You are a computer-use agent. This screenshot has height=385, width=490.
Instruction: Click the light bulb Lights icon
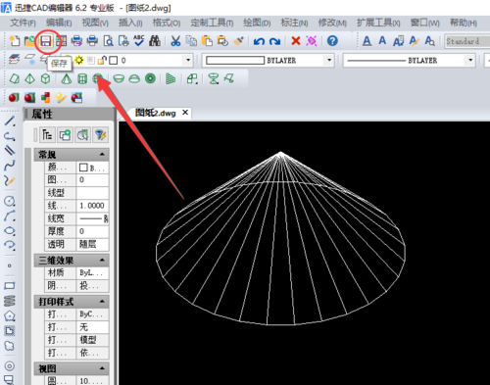(x=61, y=97)
